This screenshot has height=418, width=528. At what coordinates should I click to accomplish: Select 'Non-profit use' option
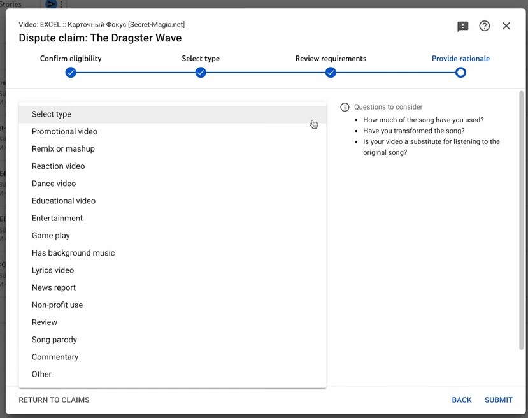pyautogui.click(x=173, y=305)
